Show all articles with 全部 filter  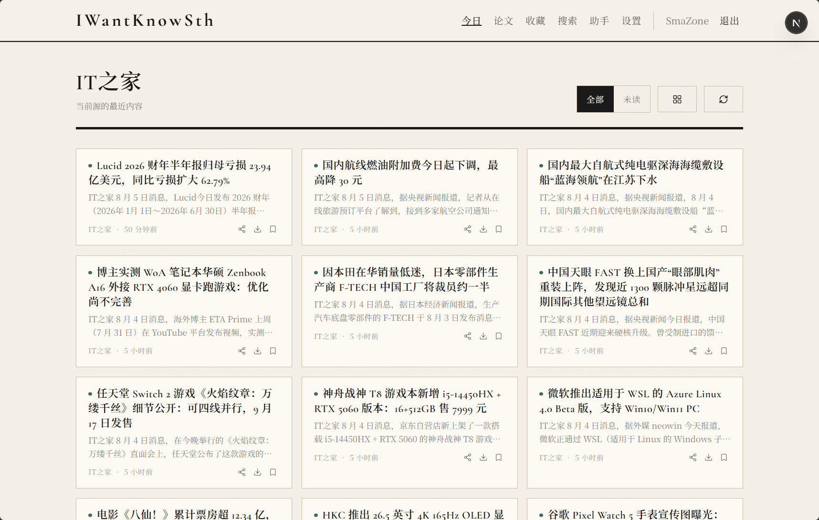click(595, 99)
